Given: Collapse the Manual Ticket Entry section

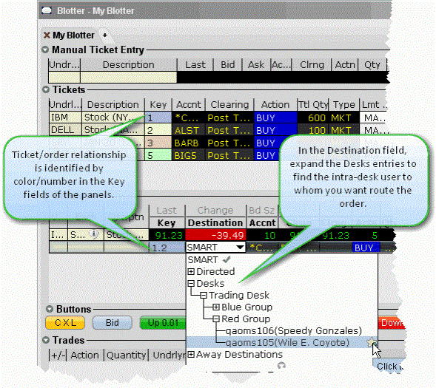Looking at the screenshot, I should point(45,50).
